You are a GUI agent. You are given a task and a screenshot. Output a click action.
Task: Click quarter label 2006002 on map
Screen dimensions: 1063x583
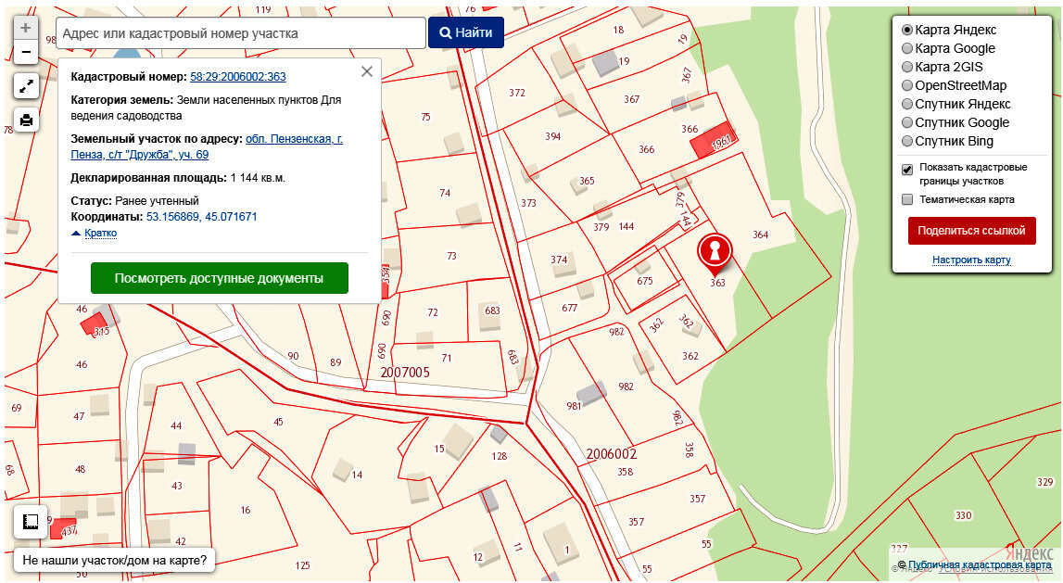[611, 454]
